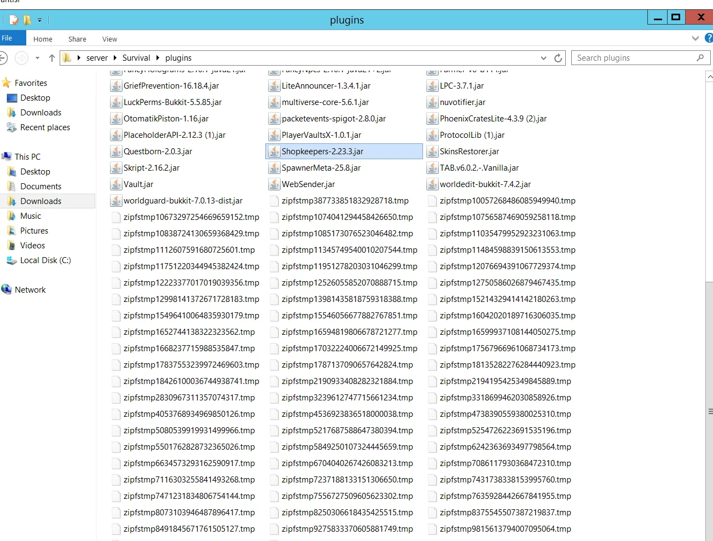
Task: Open Recent places in Favorites
Action: tap(45, 127)
